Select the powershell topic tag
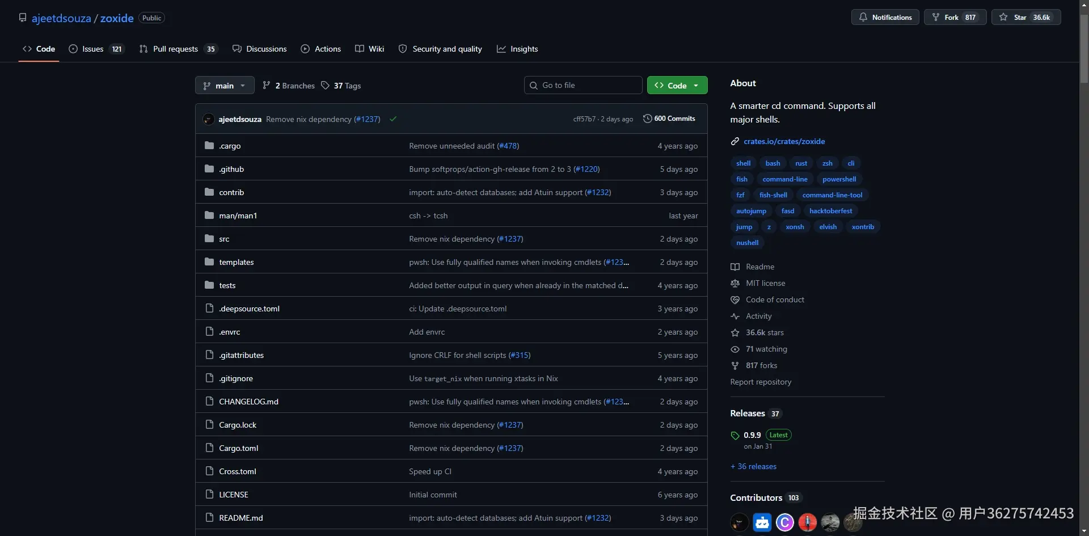 tap(839, 179)
